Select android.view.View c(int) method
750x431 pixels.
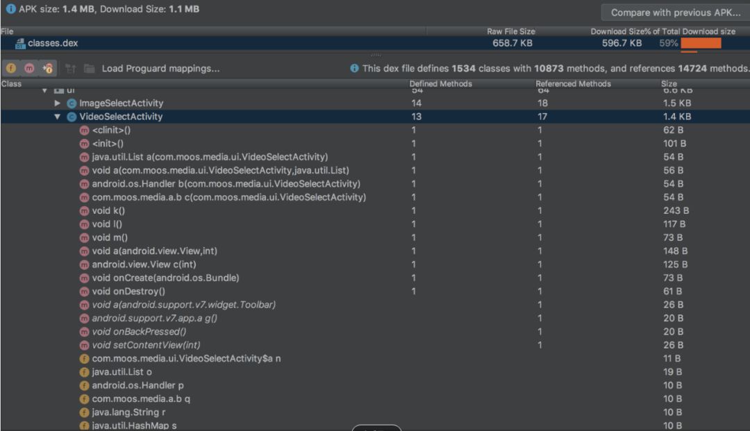(375, 264)
